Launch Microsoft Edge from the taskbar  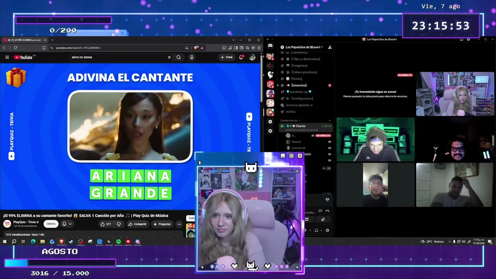pyautogui.click(x=33, y=241)
